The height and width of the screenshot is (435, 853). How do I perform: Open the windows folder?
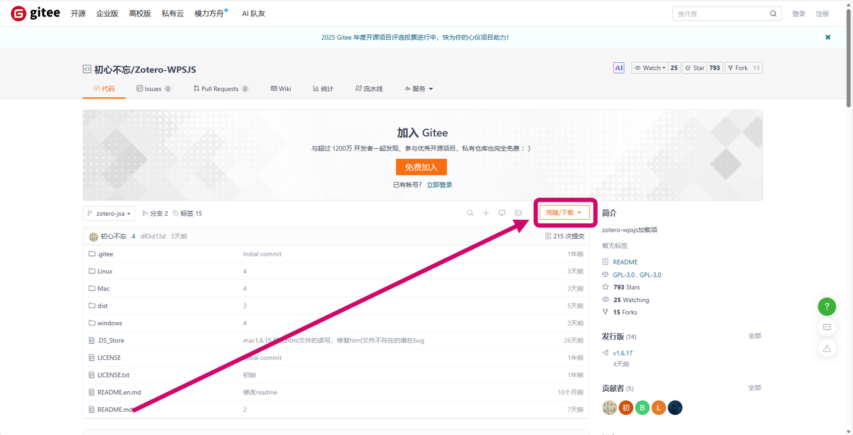pyautogui.click(x=110, y=323)
